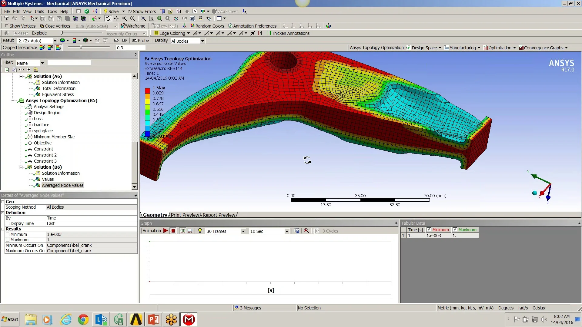Open the Display All Bodies dropdown
Screen dimensions: 582x327
[x=202, y=41]
